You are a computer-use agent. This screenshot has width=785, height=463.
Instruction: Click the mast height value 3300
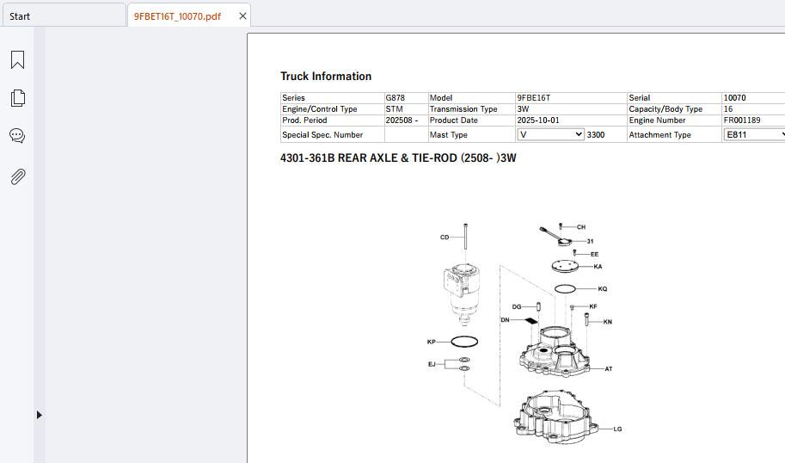coord(596,135)
